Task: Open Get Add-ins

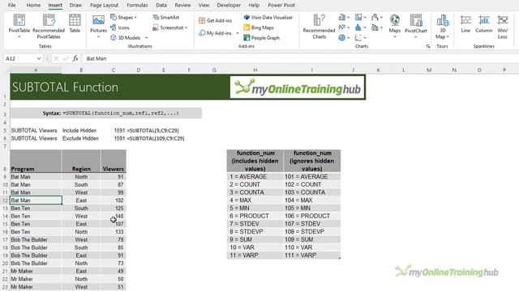Action: click(215, 20)
